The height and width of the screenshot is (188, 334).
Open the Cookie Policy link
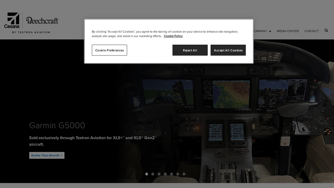tap(173, 36)
